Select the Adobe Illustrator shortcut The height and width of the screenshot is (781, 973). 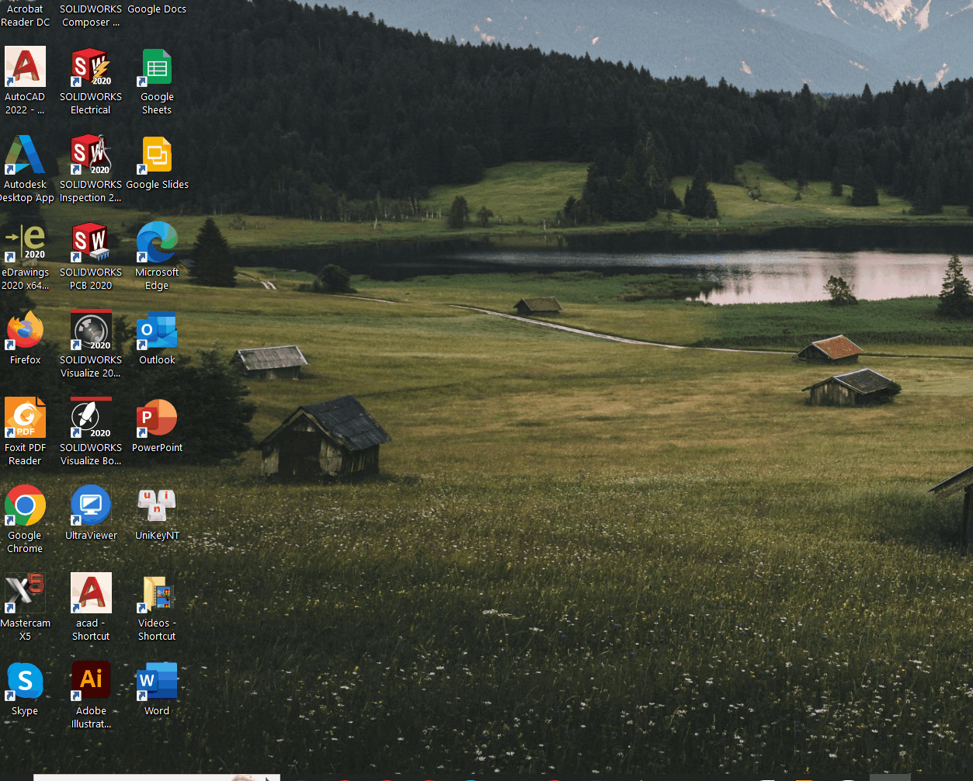[x=91, y=682]
